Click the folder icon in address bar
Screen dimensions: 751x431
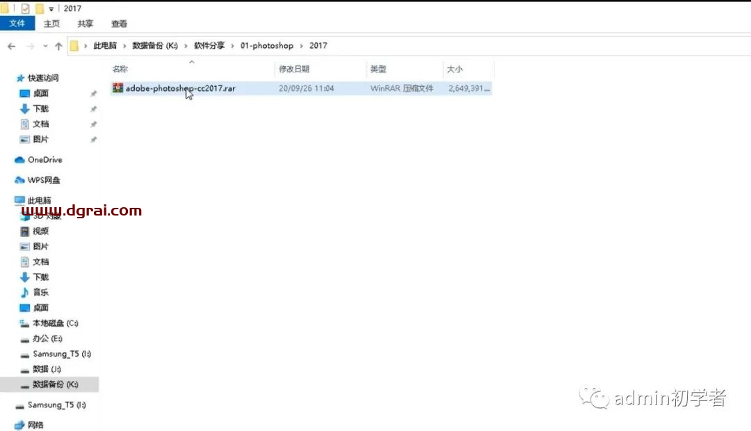pos(74,46)
